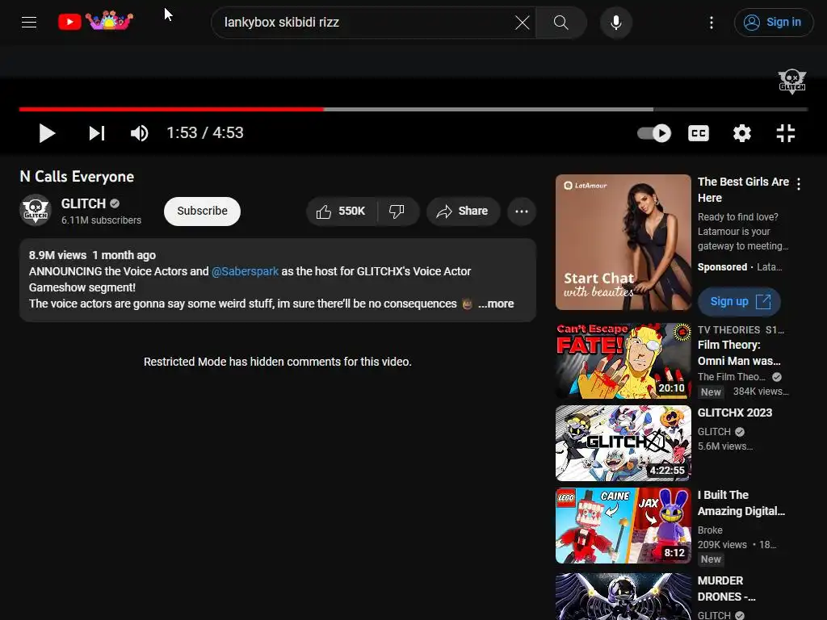Screen dimensions: 827x620
Task: Click the 8.9M views text
Action: [57, 255]
